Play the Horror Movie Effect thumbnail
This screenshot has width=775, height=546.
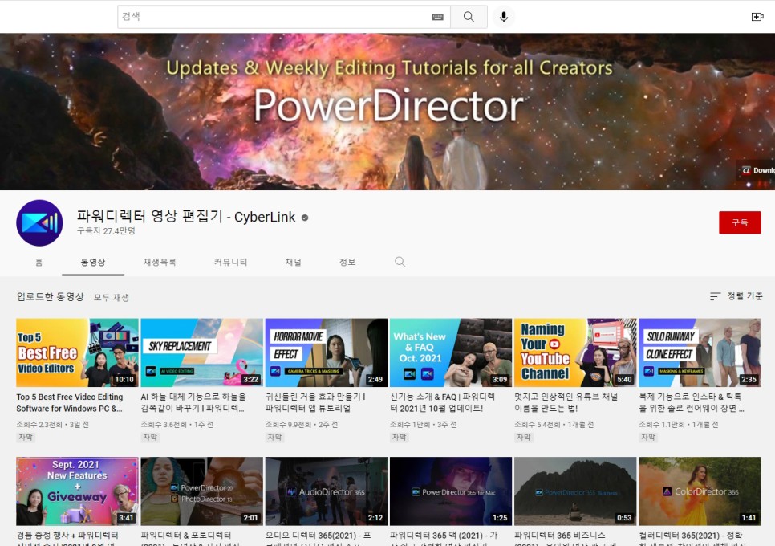coord(327,352)
